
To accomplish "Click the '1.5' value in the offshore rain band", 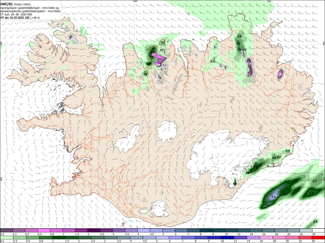I will tap(295, 181).
